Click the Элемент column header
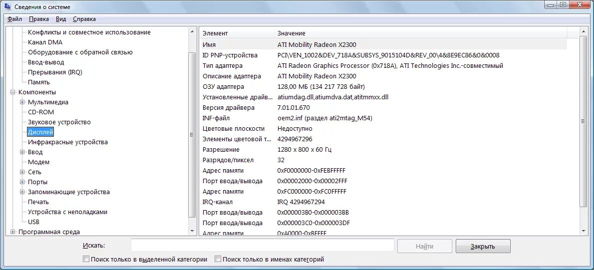594x270 pixels. click(237, 33)
